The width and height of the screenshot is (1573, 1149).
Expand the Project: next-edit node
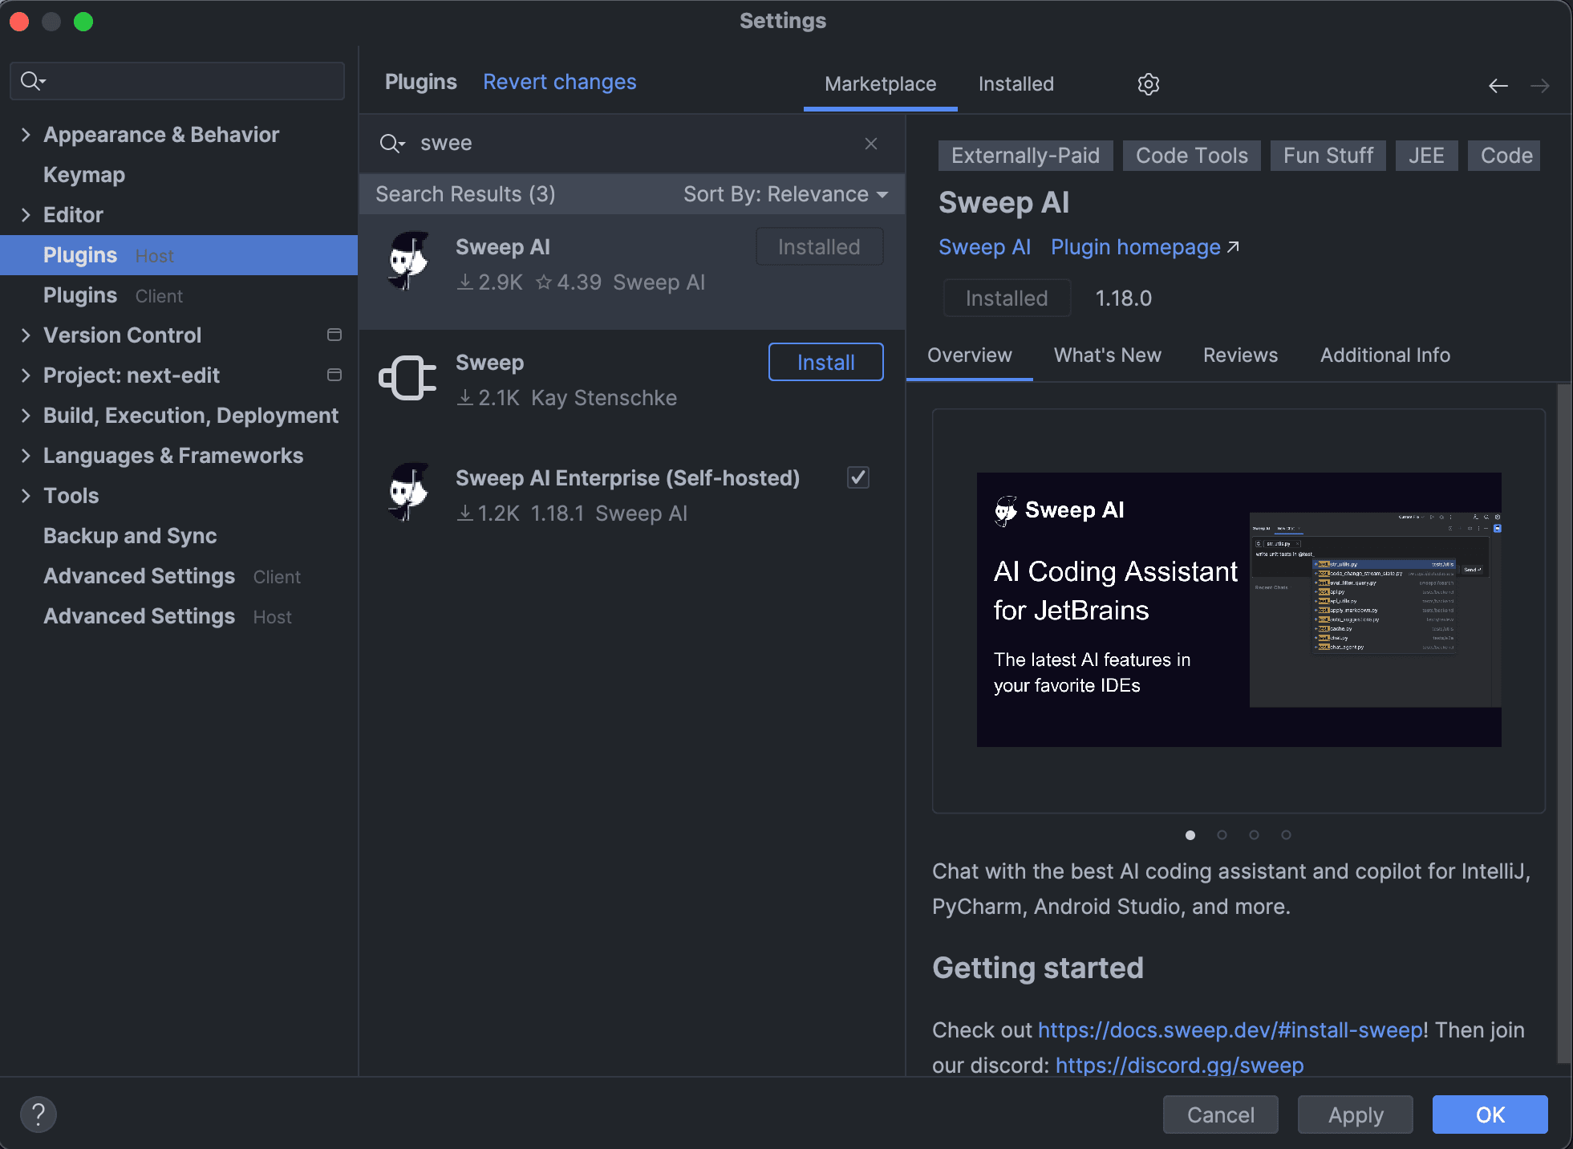26,376
